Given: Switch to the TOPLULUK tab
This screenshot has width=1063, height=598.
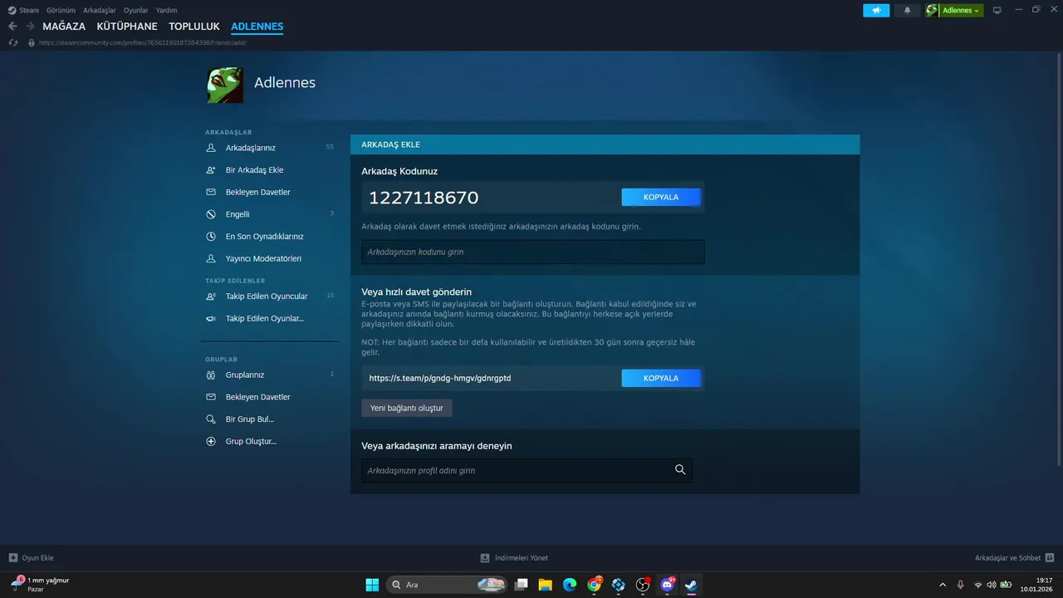Looking at the screenshot, I should [194, 27].
